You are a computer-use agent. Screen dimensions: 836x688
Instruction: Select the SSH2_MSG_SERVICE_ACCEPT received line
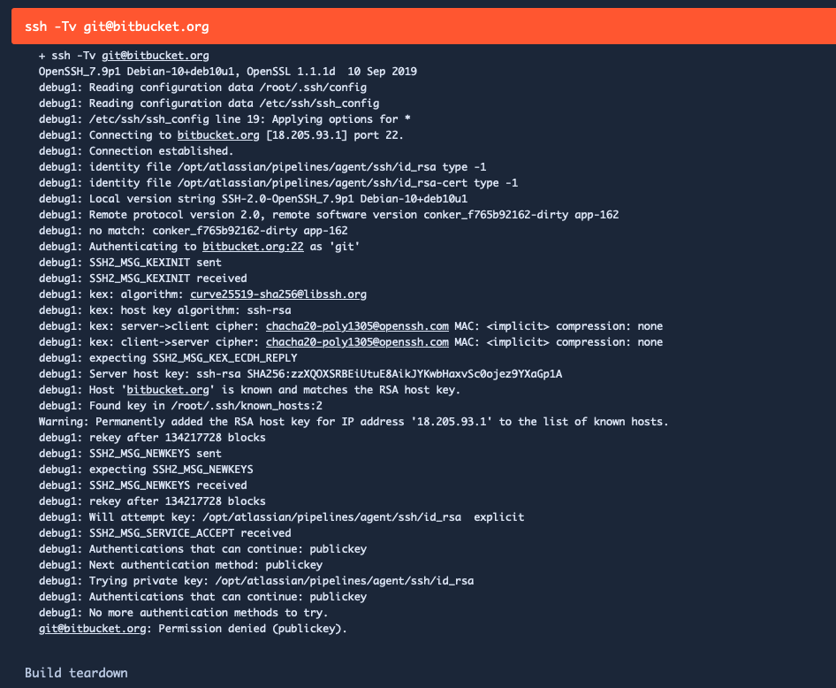[164, 532]
